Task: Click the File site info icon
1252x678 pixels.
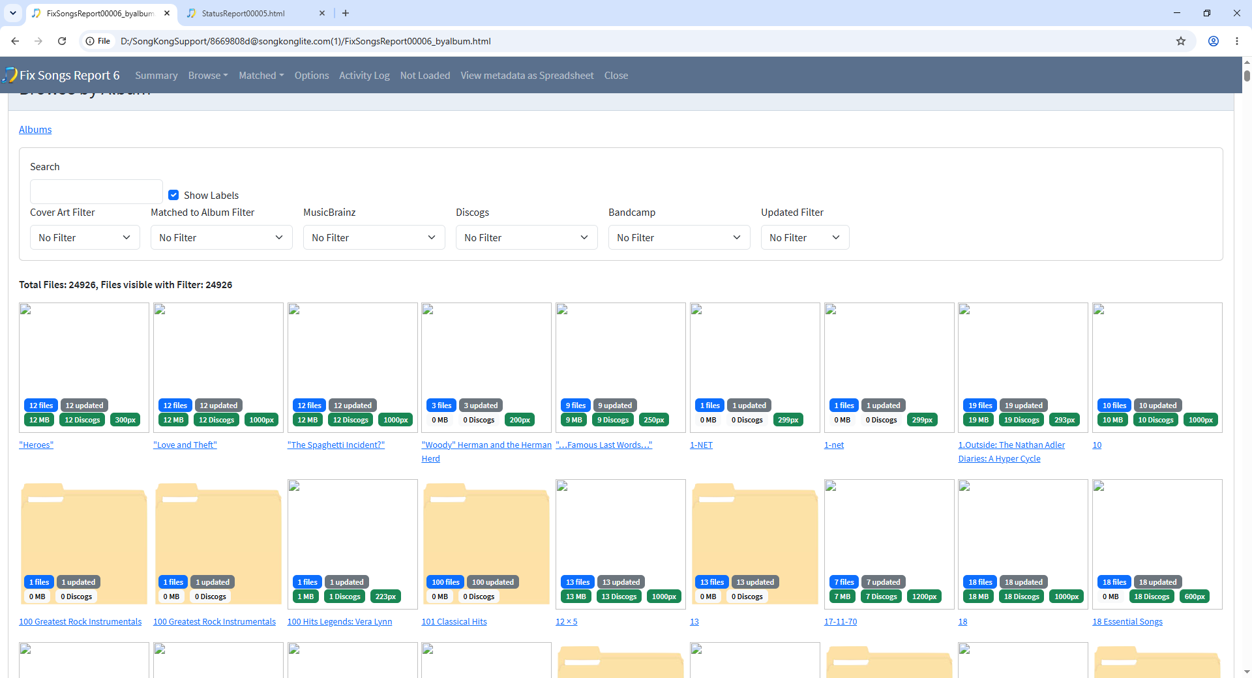Action: click(98, 41)
